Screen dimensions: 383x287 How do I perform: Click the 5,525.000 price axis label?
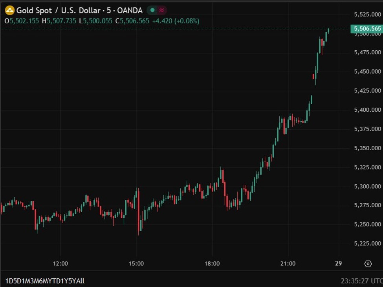(x=367, y=15)
